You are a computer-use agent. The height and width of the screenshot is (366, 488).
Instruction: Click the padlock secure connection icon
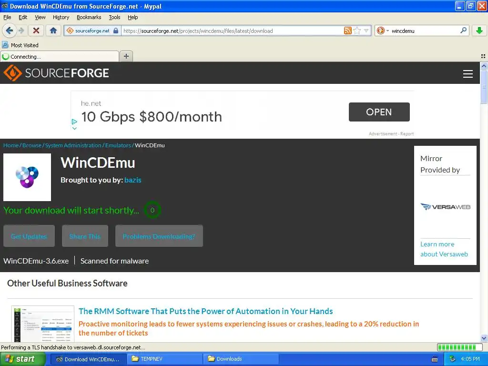pos(116,30)
